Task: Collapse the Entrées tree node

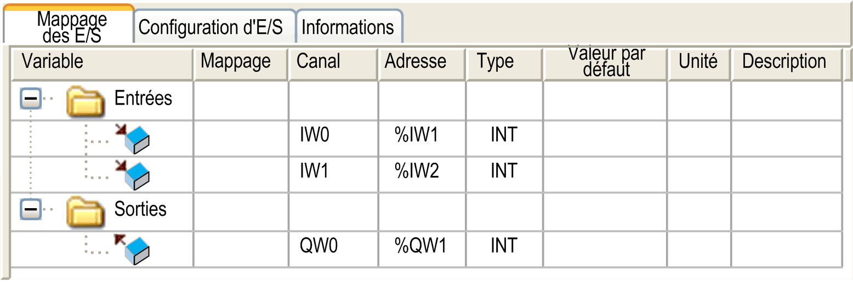Action: pos(31,99)
